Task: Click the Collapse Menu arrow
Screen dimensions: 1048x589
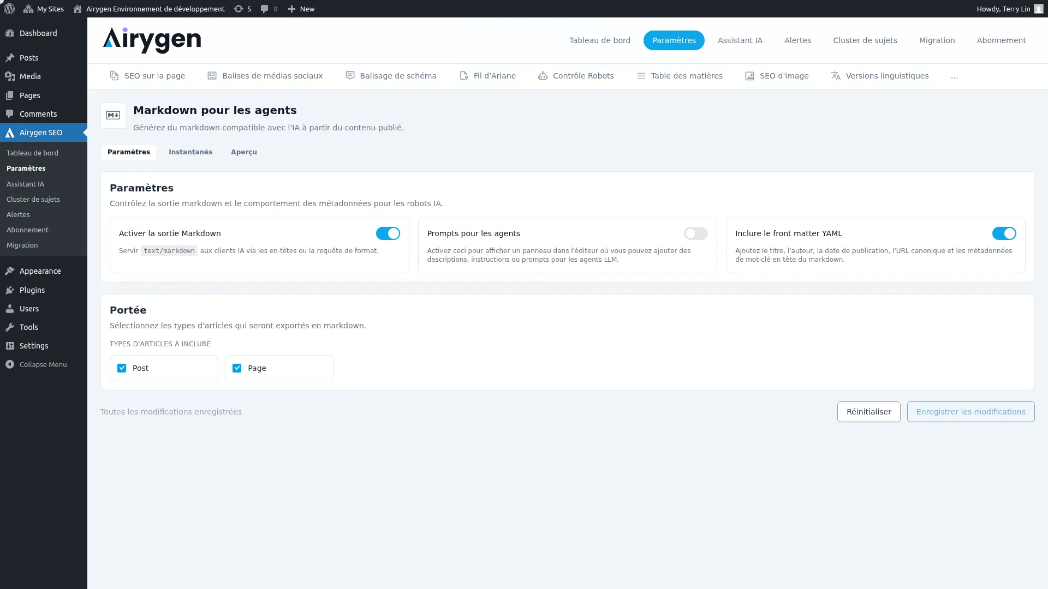Action: pos(10,364)
